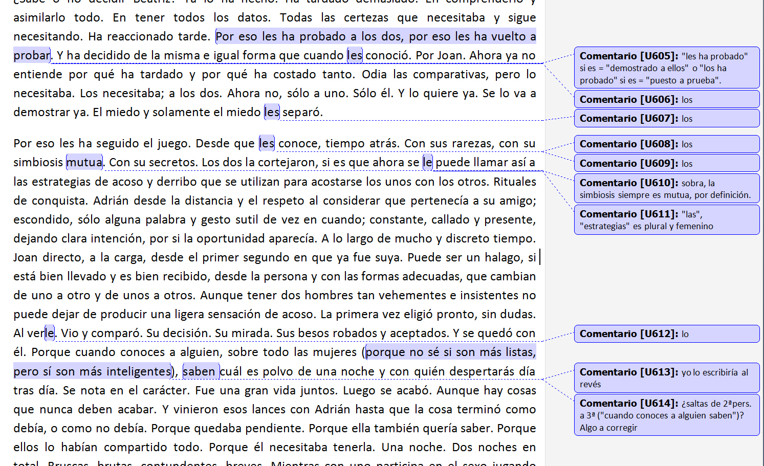Click highlighted "le" before "puede llamar"
Viewport: 764px width, 466px height.
pyautogui.click(x=427, y=162)
